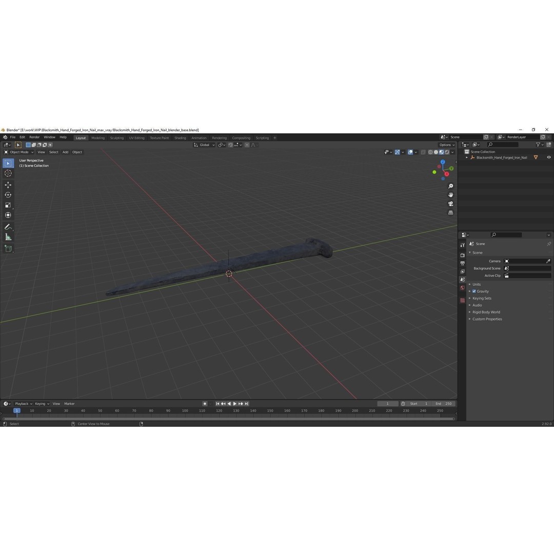Toggle snapping magnet
Screen dimensions: 554x554
pyautogui.click(x=230, y=145)
